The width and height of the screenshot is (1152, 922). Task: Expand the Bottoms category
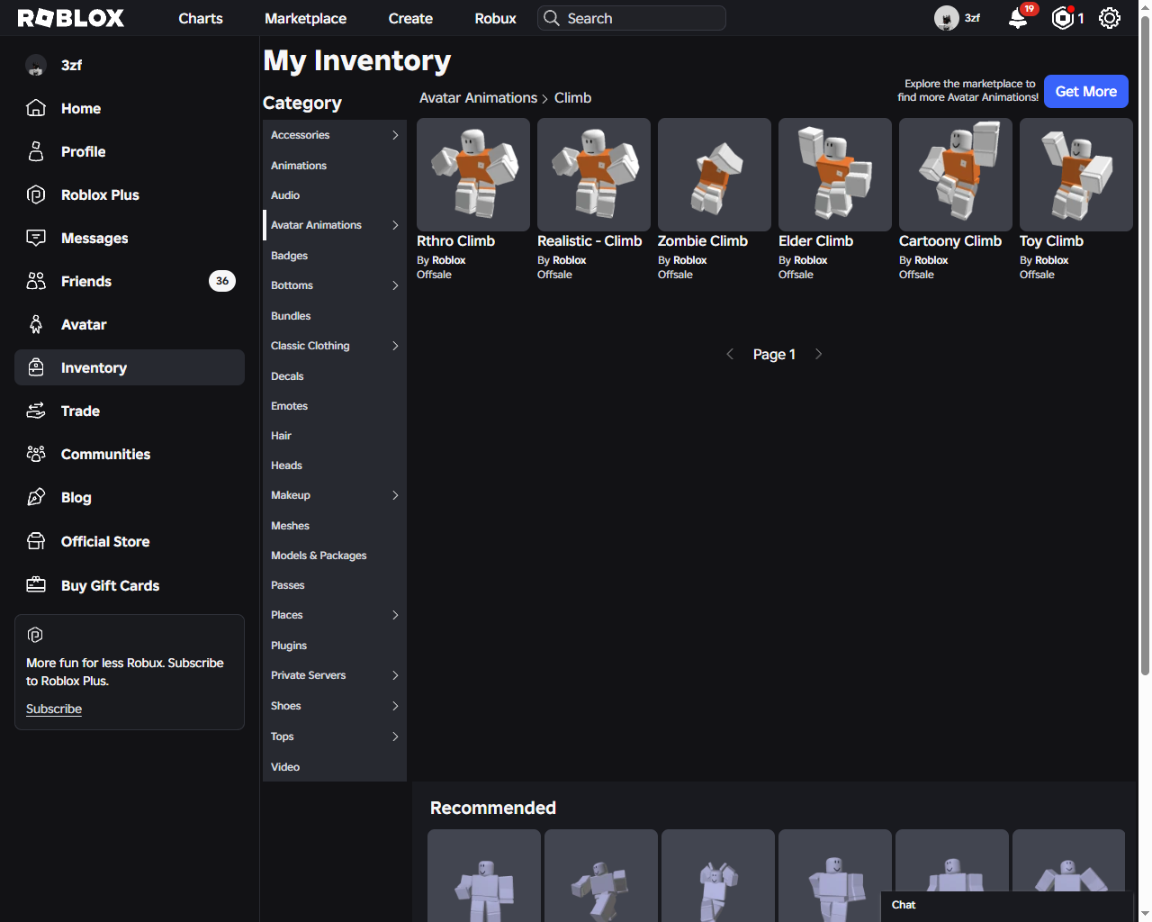(395, 285)
